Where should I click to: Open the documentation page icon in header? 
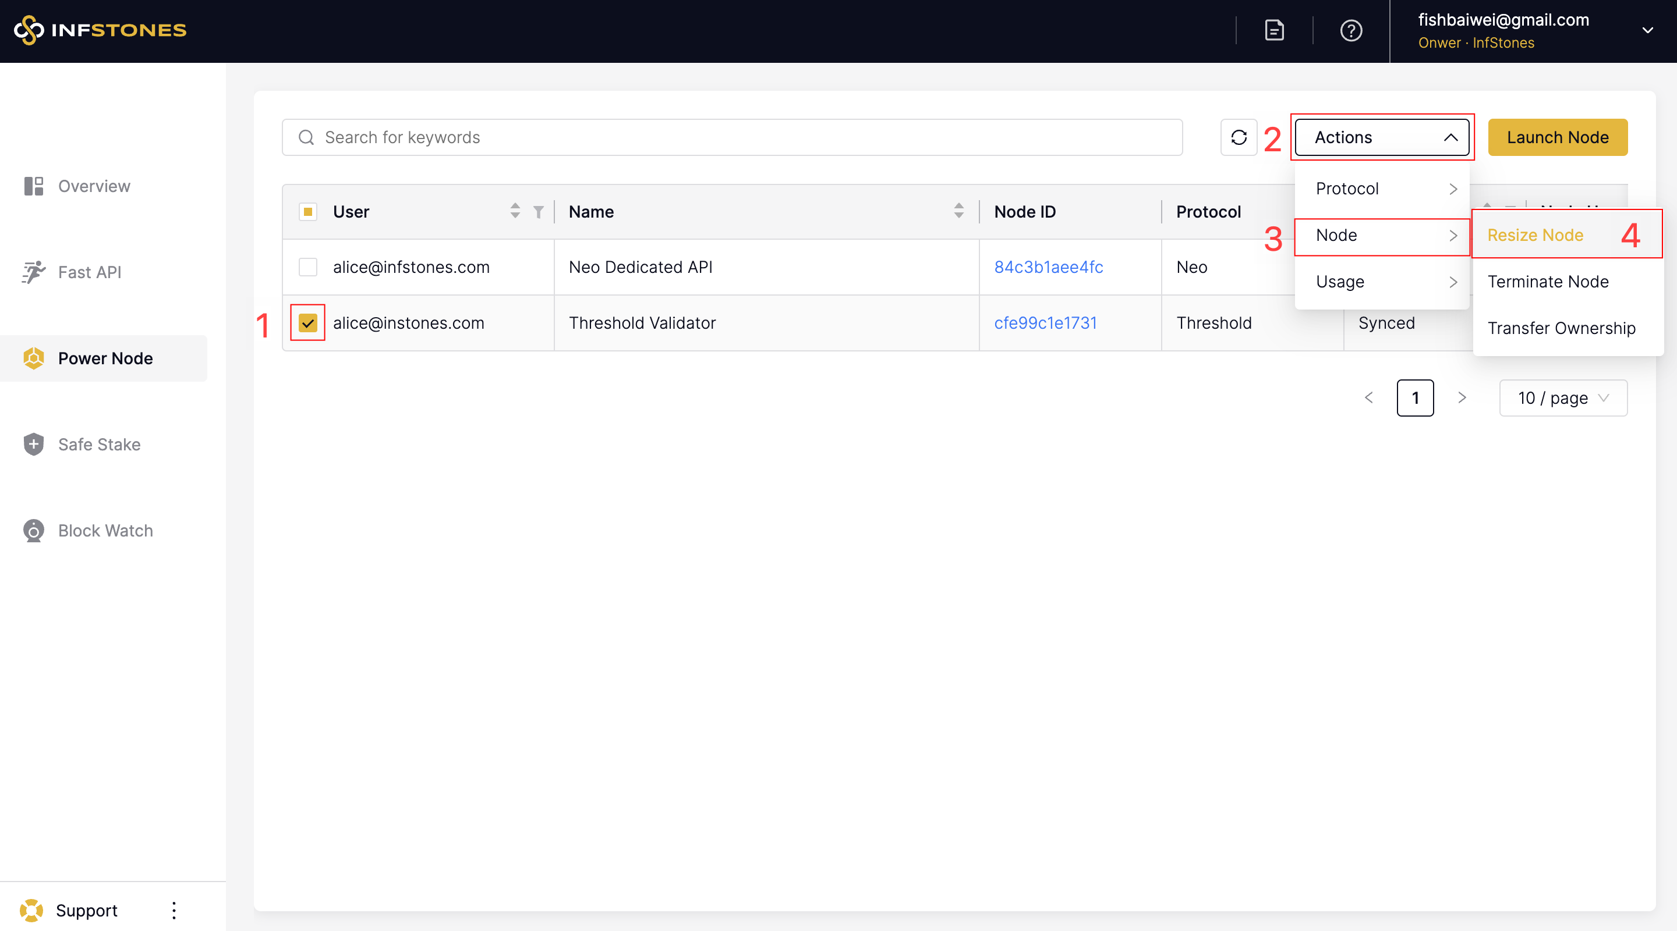coord(1274,31)
